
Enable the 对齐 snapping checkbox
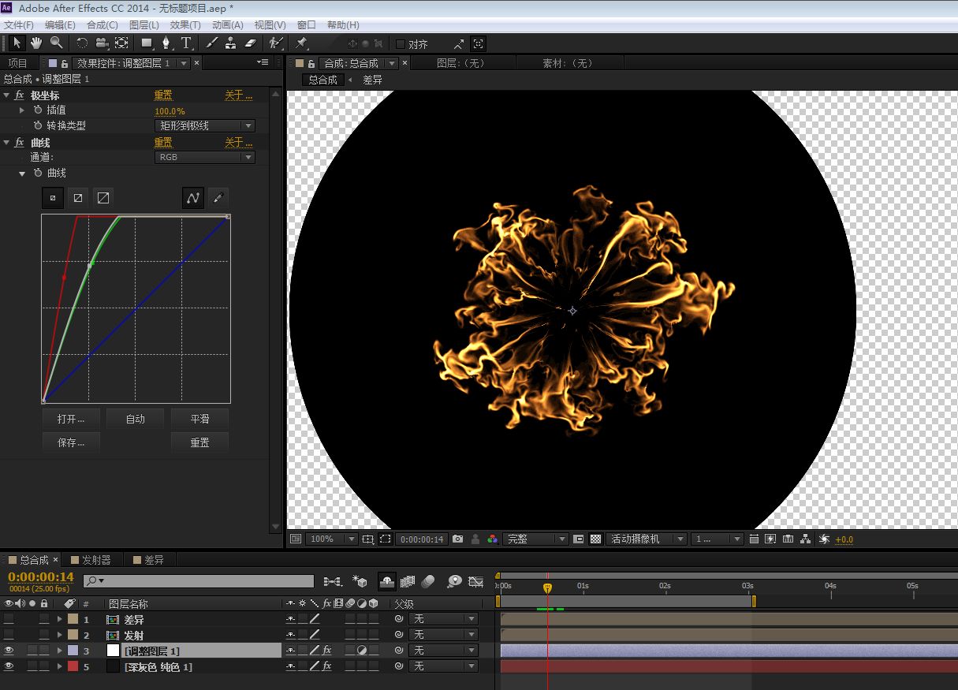click(x=401, y=44)
